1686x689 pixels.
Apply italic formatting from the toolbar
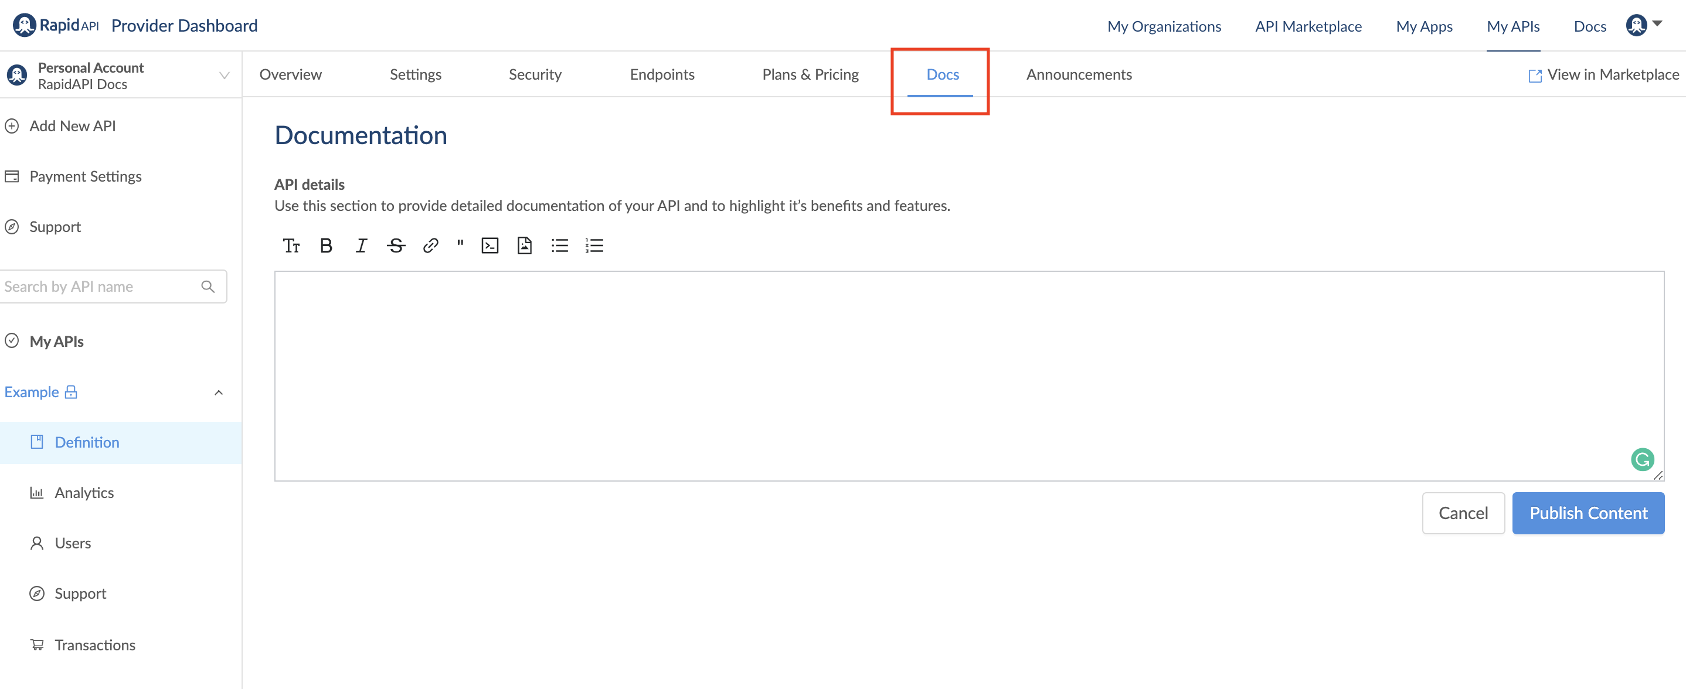click(361, 245)
